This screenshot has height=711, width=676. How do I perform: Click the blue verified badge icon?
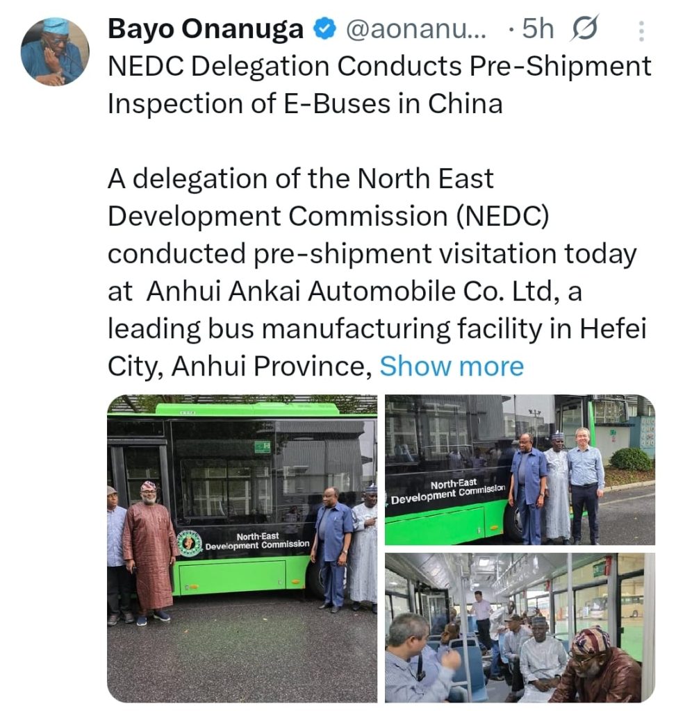(x=325, y=29)
